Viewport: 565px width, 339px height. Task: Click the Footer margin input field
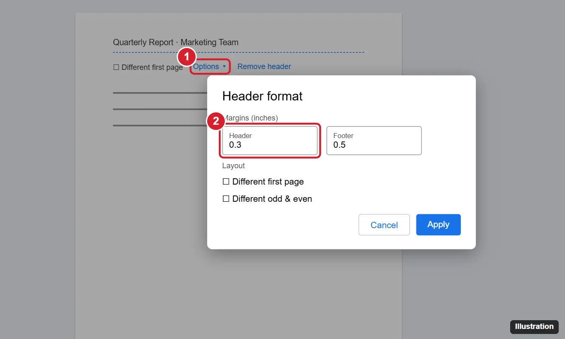[374, 141]
